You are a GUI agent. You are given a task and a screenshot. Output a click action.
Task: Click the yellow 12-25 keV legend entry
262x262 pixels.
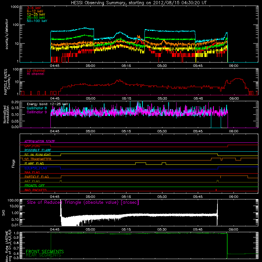[x=36, y=14]
